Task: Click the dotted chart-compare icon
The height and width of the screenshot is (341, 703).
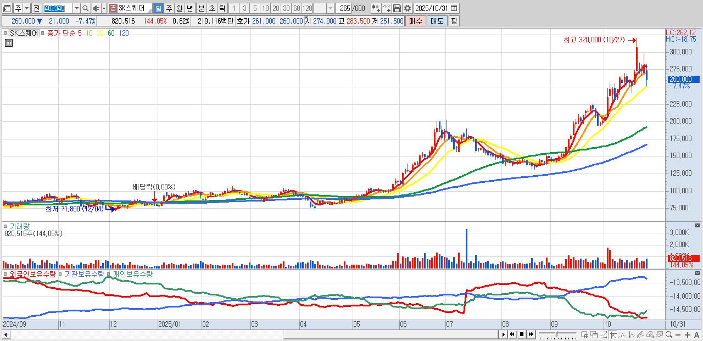Action: [603, 334]
